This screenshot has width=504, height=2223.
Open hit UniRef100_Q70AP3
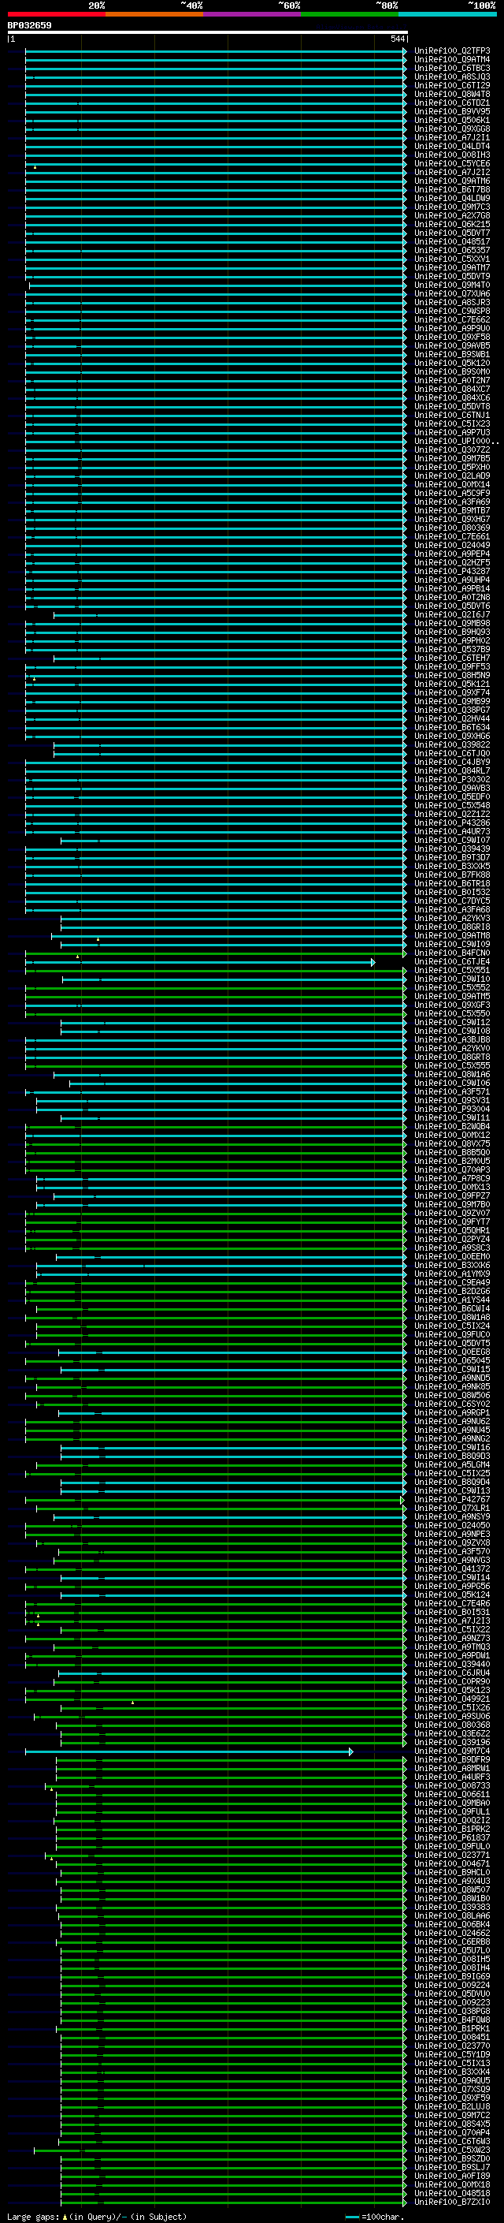(x=452, y=1169)
